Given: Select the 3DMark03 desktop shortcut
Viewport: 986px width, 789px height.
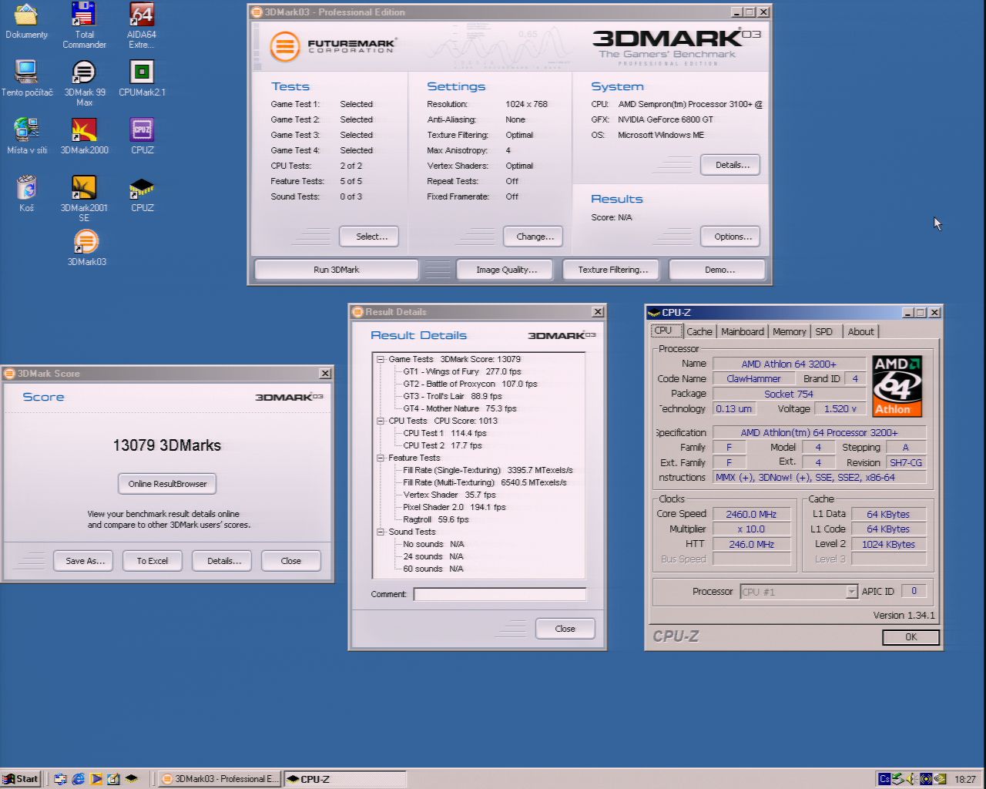Looking at the screenshot, I should 86,248.
